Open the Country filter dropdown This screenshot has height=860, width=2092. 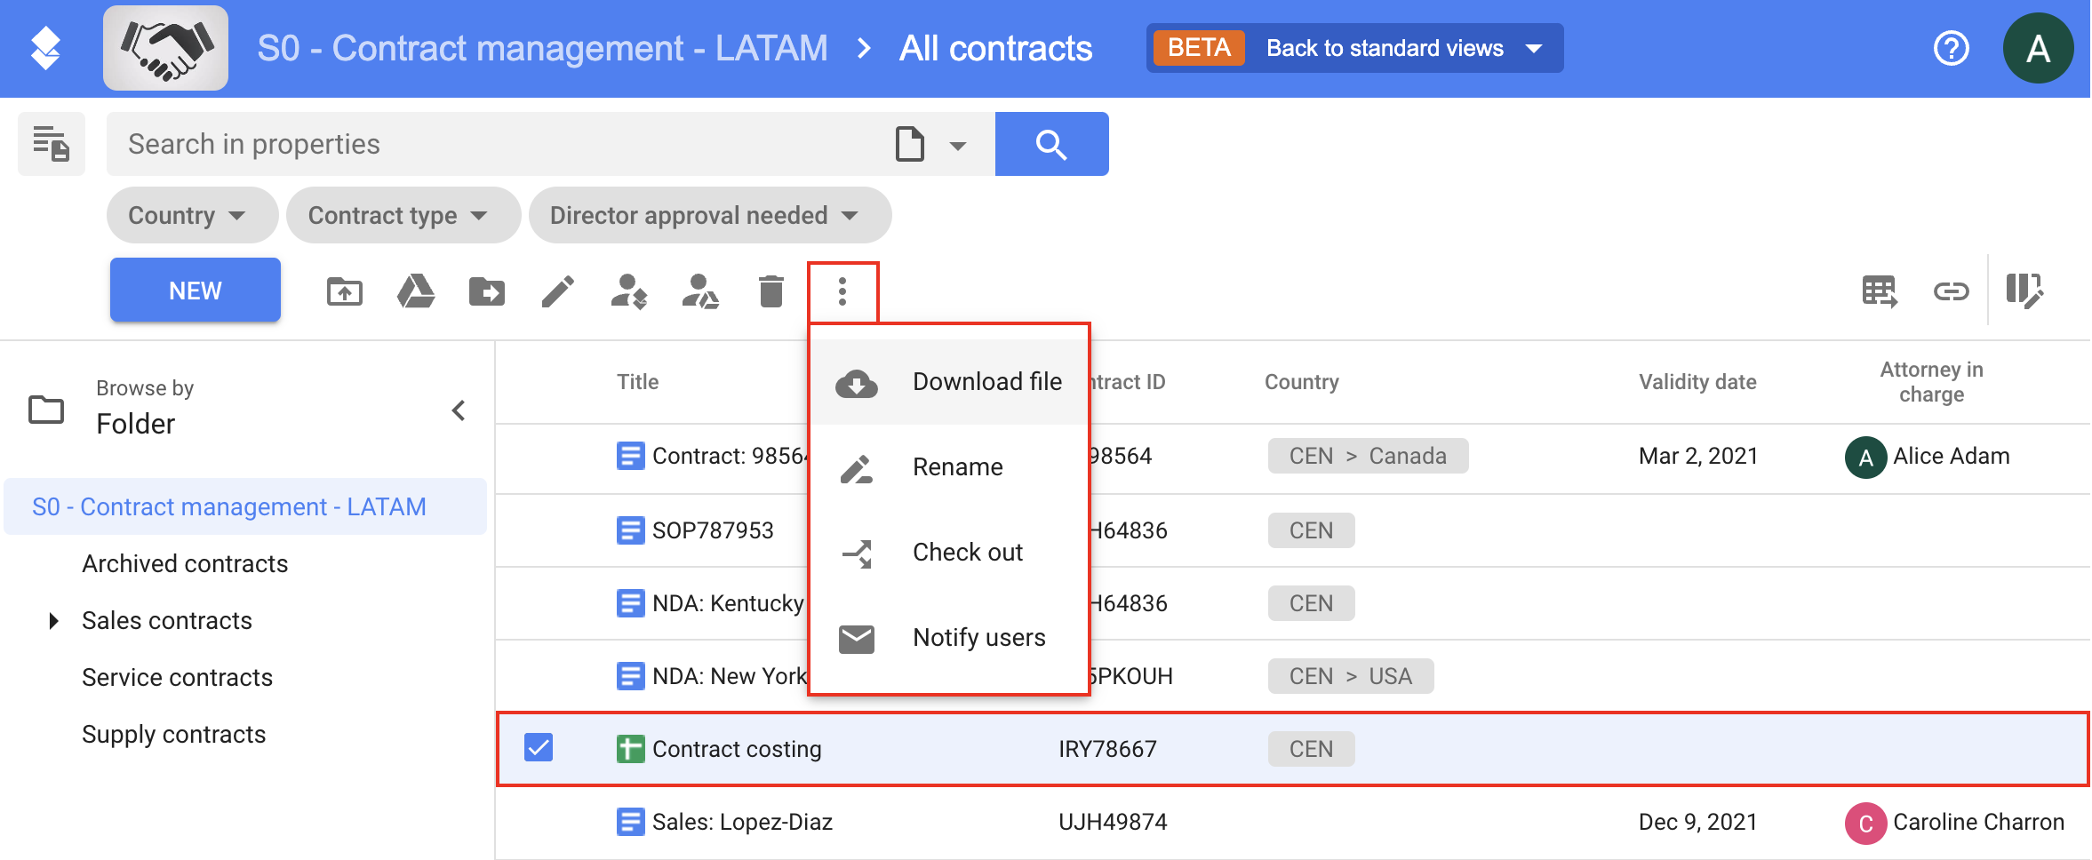[x=192, y=215]
